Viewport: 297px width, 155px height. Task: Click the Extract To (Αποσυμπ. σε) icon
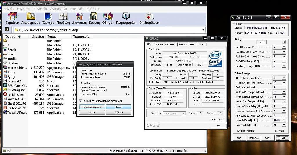click(x=31, y=16)
